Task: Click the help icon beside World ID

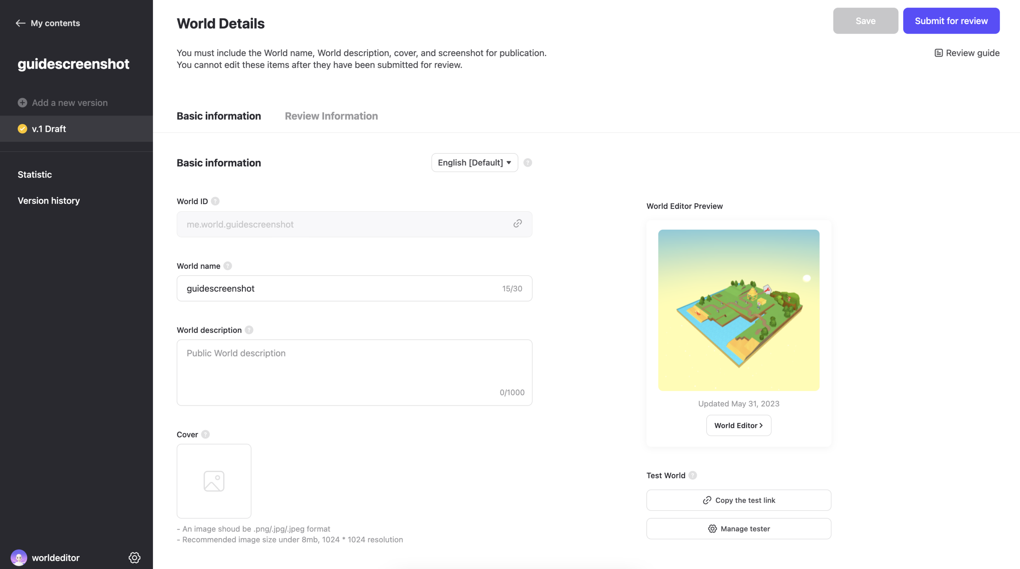Action: [215, 201]
